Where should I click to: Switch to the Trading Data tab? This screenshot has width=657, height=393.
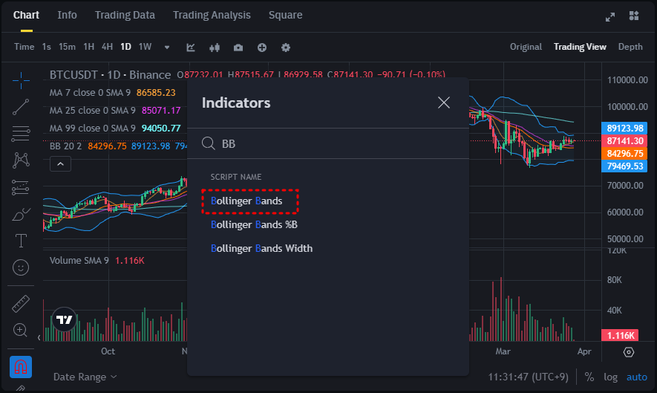click(123, 15)
